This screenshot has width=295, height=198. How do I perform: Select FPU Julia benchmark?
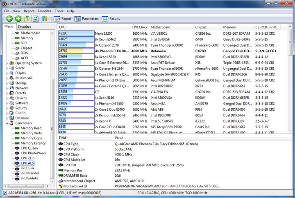(x=27, y=168)
